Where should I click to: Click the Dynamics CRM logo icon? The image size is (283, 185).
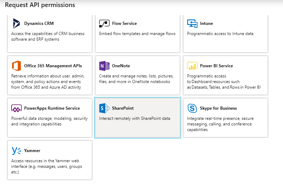click(16, 23)
